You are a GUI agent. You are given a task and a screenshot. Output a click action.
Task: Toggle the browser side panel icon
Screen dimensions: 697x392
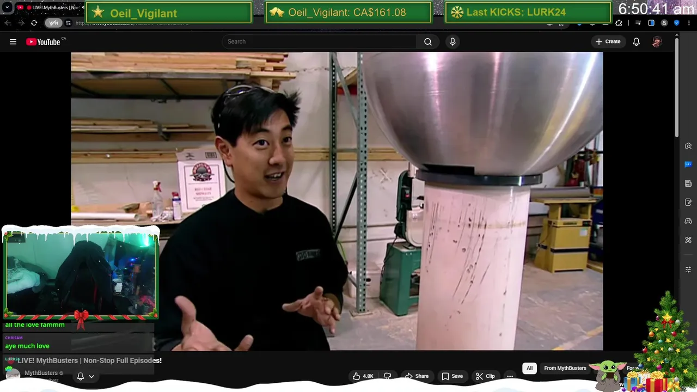point(651,23)
